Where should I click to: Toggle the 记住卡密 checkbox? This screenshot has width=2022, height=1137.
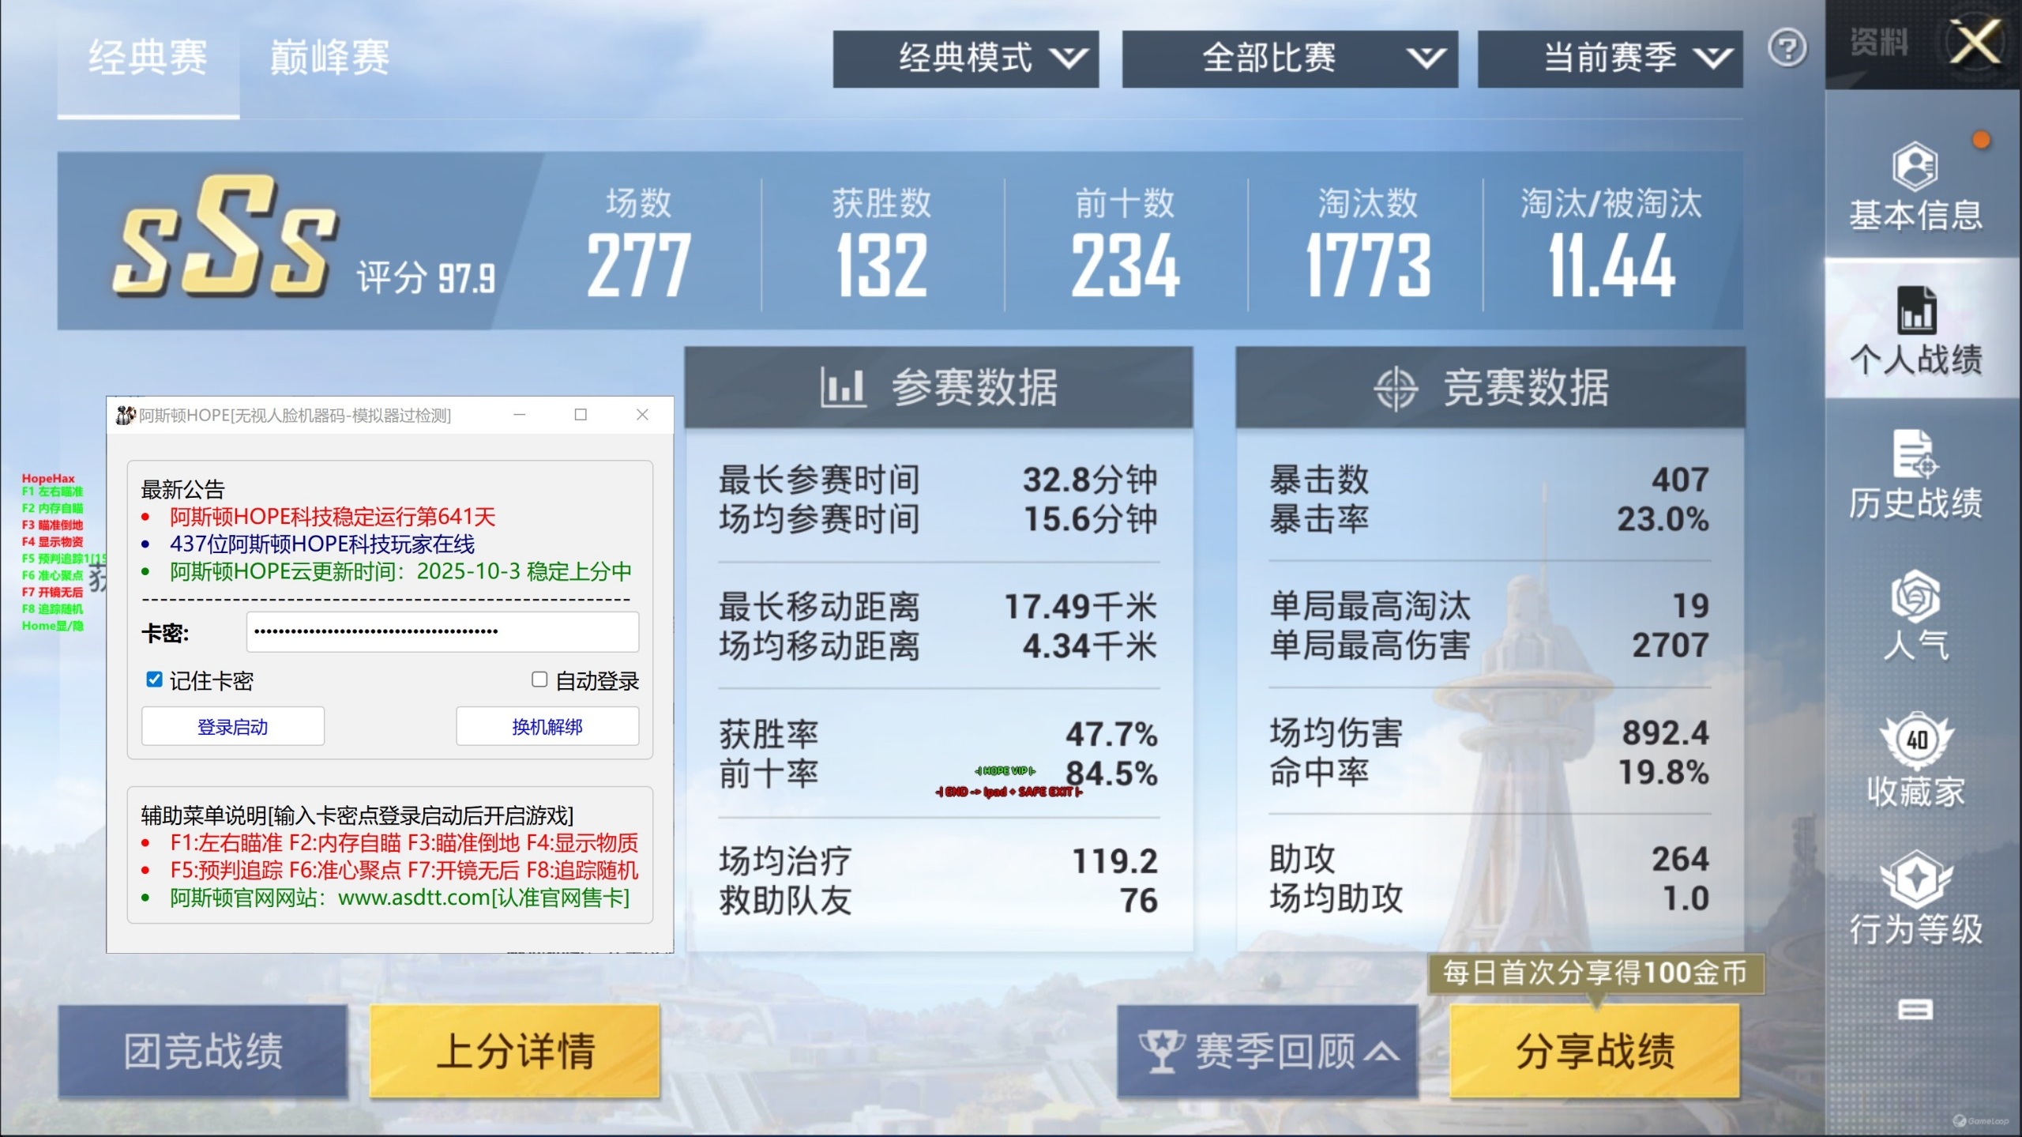(155, 680)
